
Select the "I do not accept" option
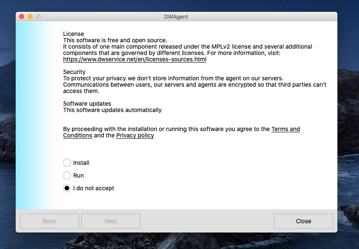point(67,188)
